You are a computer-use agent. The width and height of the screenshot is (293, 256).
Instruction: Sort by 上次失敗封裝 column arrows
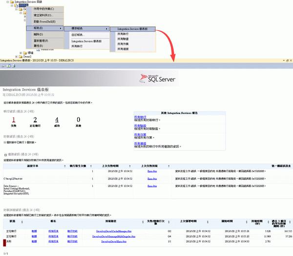169,166
